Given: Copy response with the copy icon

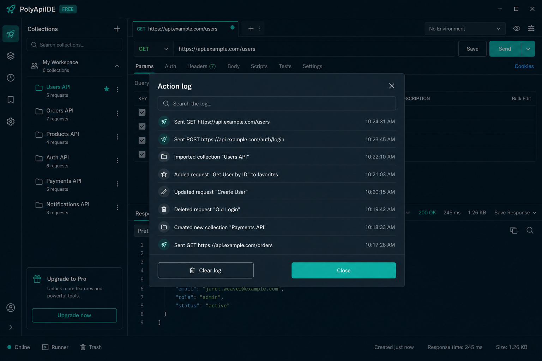Looking at the screenshot, I should coord(514,230).
